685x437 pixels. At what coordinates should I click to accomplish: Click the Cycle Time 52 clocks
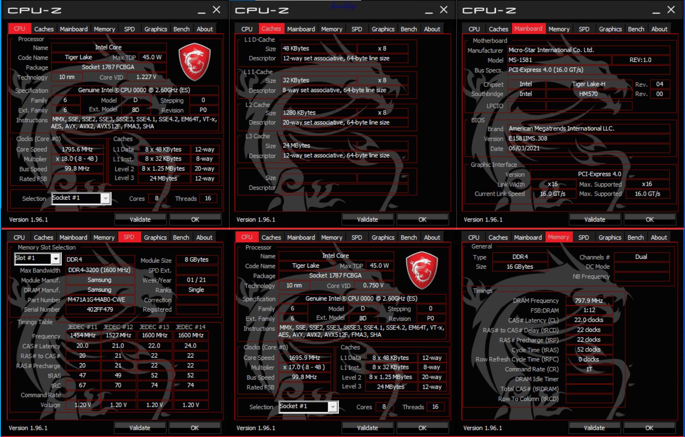(589, 350)
